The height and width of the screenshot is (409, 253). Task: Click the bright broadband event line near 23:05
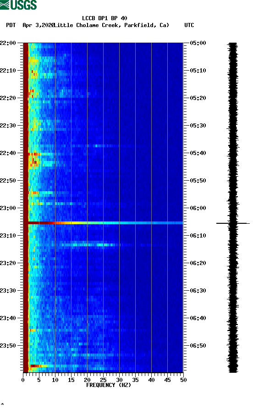(x=105, y=223)
